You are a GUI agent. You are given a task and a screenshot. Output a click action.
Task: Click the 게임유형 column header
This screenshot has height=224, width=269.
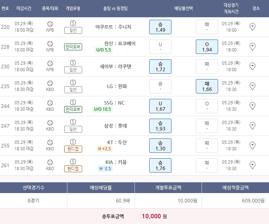[x=73, y=8]
